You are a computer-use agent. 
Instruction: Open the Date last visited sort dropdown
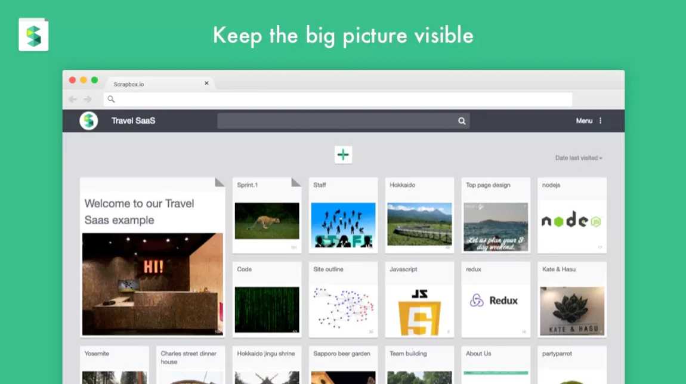click(x=576, y=158)
